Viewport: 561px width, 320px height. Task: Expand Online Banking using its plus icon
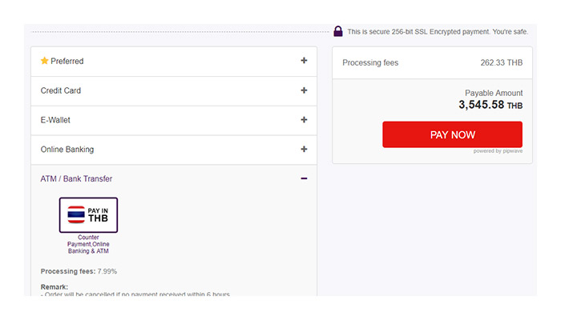[304, 149]
